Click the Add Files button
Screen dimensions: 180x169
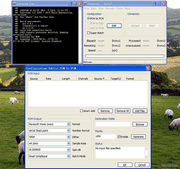[140, 111]
